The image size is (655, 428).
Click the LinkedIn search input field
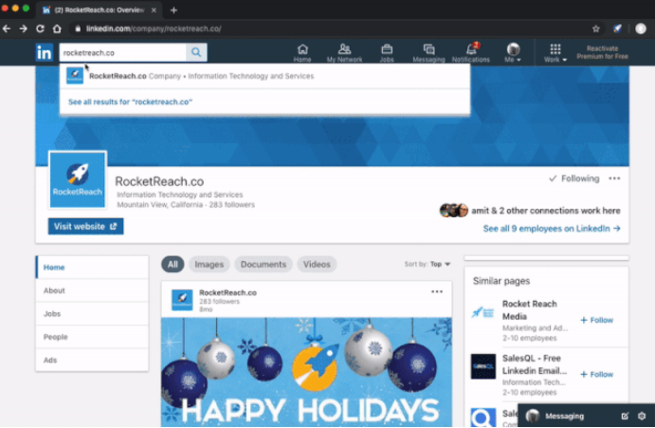pos(123,53)
